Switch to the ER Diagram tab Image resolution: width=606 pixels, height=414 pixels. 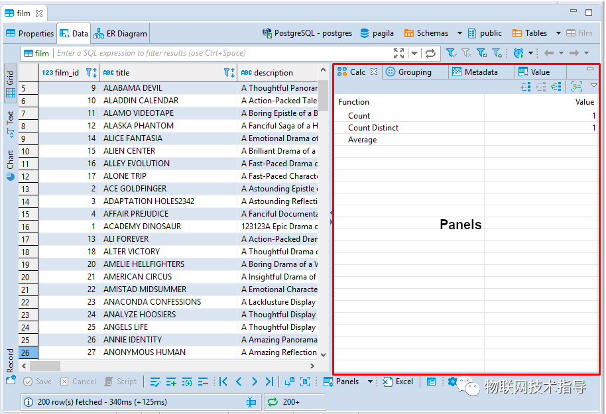click(121, 34)
